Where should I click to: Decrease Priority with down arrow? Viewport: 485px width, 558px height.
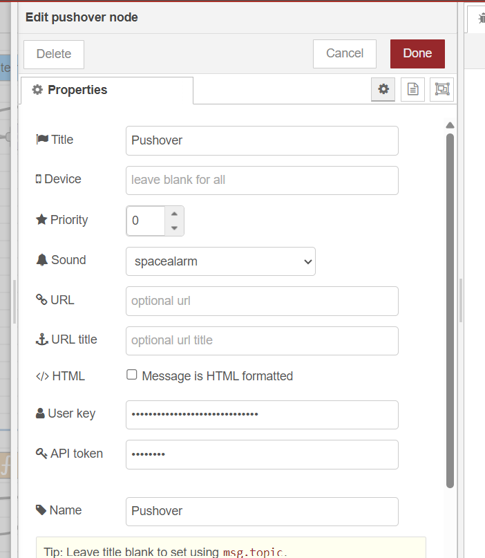174,228
